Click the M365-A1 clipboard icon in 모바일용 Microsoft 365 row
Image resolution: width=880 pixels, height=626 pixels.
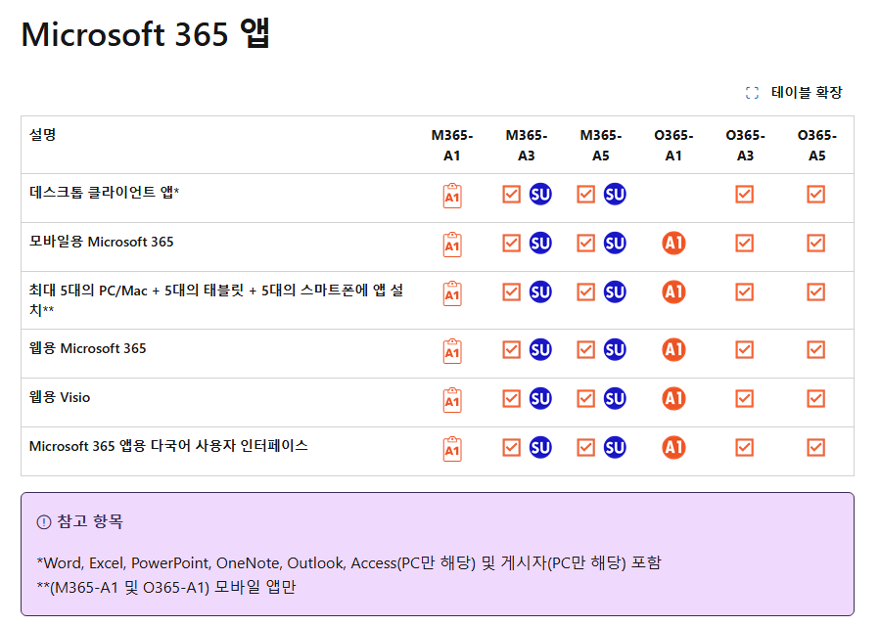click(452, 245)
